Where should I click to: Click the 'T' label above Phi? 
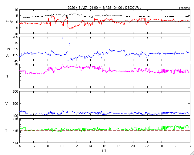pyautogui.click(x=7, y=43)
